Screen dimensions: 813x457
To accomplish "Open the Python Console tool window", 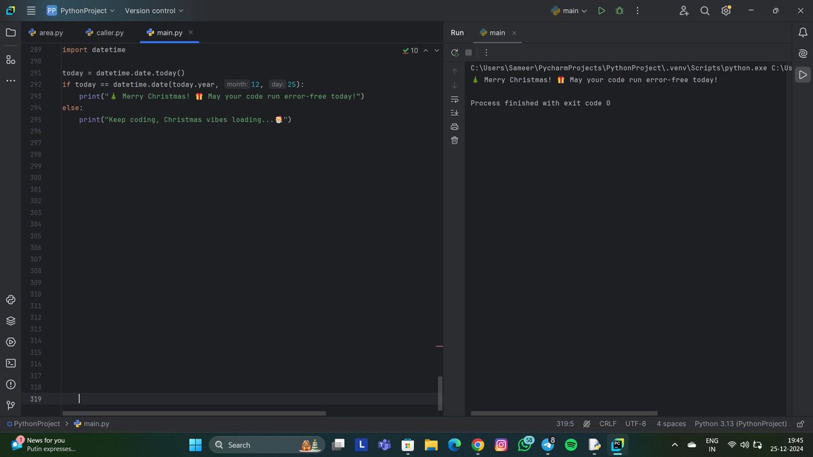I will coord(10,300).
